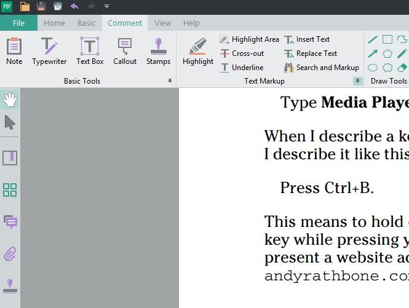Select the Pencil draw tool

click(402, 53)
